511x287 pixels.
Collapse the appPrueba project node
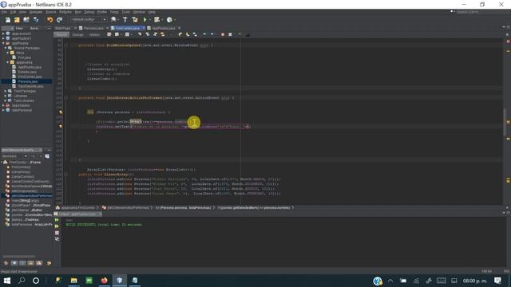(3, 43)
